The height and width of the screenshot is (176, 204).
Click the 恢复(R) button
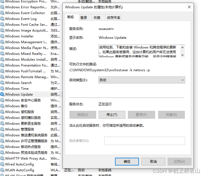[x=171, y=115]
